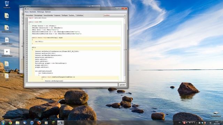Image resolution: width=223 pixels, height=125 pixels.
Task: Click the Papierkorb recycle bin icon
Action: click(7, 5)
